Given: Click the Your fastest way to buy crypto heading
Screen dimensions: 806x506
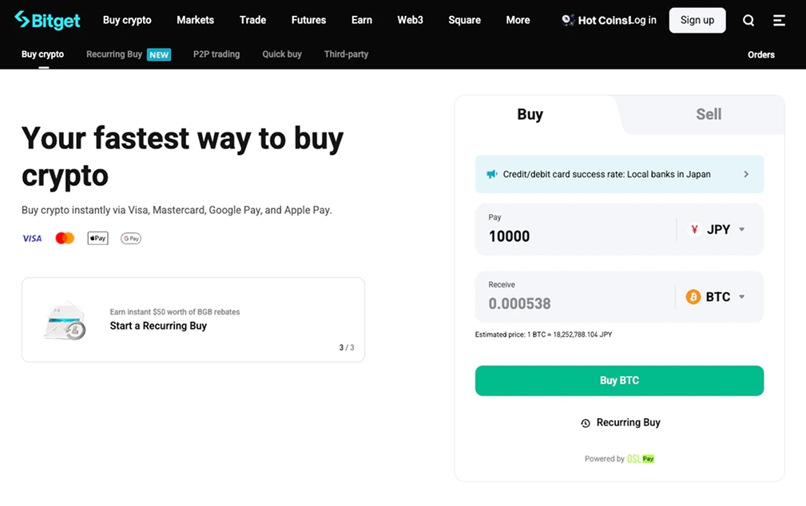Looking at the screenshot, I should 182,156.
